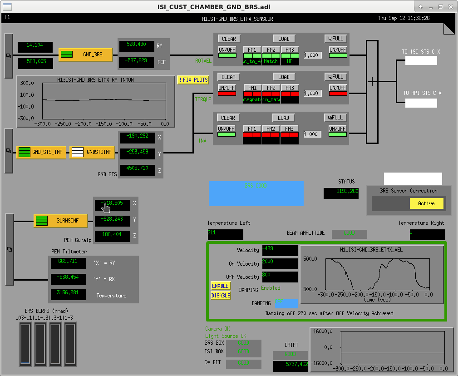Load coefficients for TORQUE filter bank
Viewport: 458px width, 376px height.
point(284,77)
